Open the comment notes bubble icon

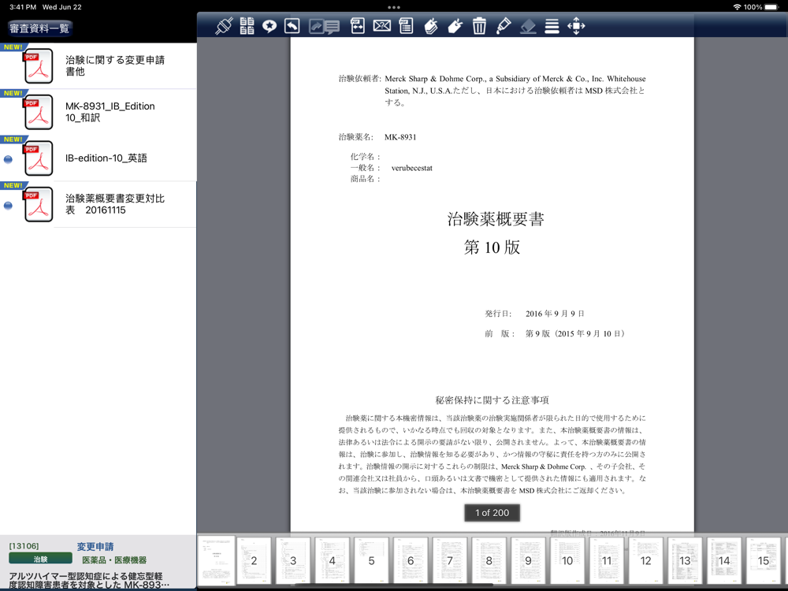click(333, 27)
